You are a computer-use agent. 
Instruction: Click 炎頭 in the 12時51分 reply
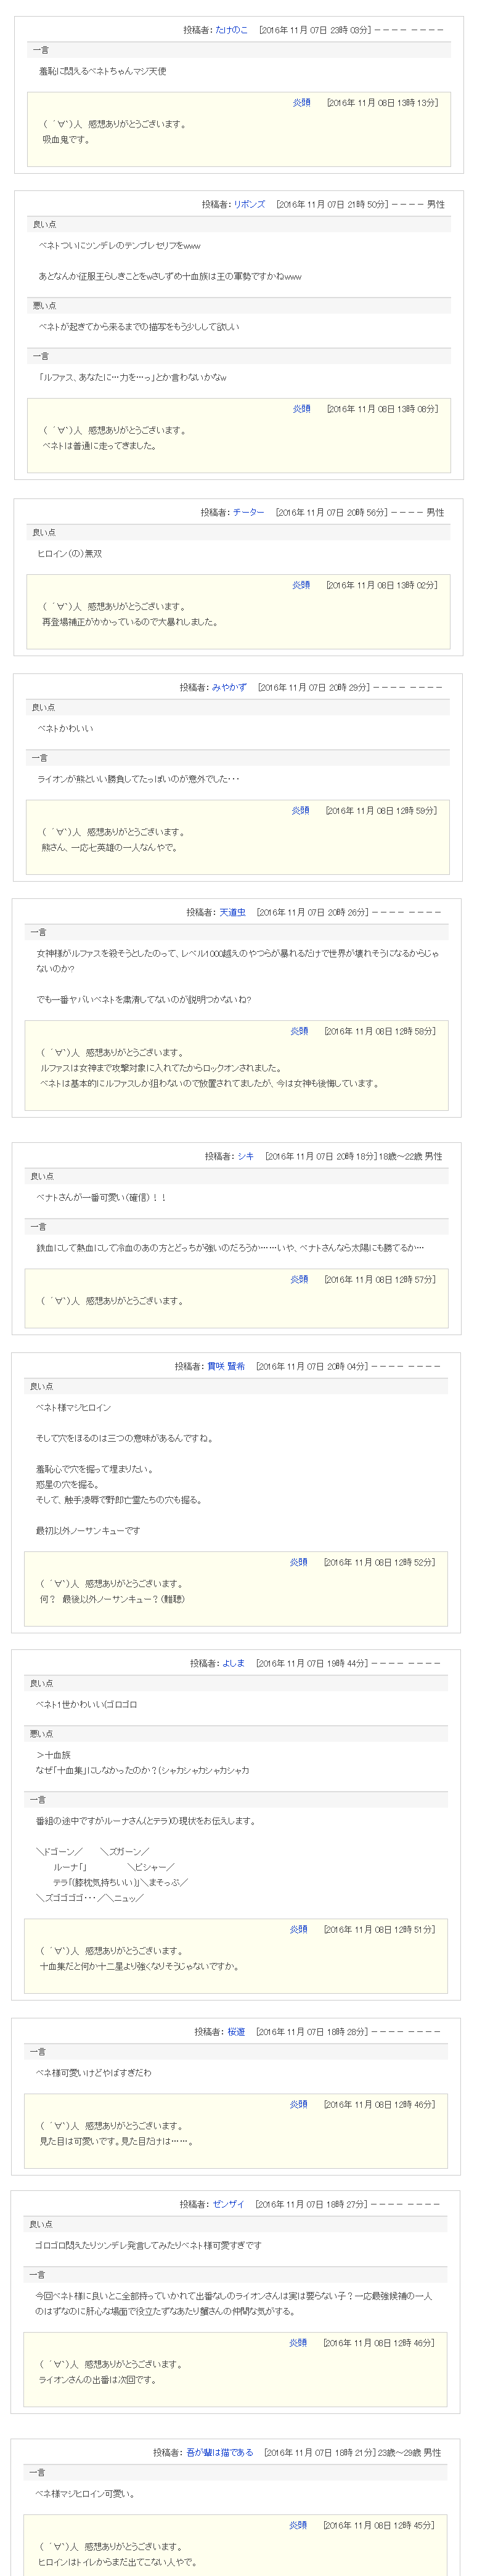[299, 1929]
